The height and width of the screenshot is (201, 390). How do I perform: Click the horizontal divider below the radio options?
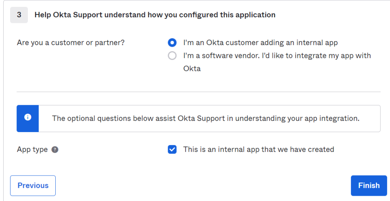pyautogui.click(x=198, y=92)
